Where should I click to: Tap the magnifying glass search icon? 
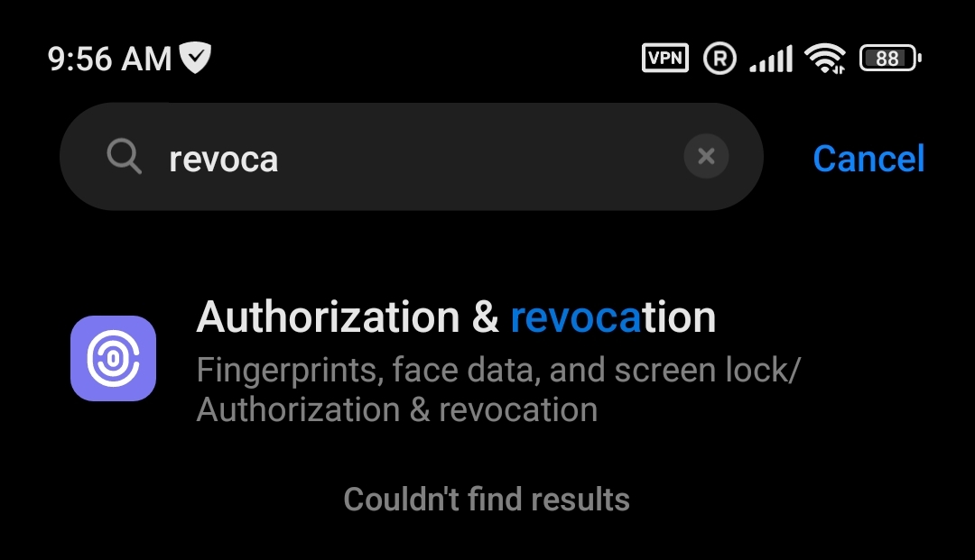point(124,156)
